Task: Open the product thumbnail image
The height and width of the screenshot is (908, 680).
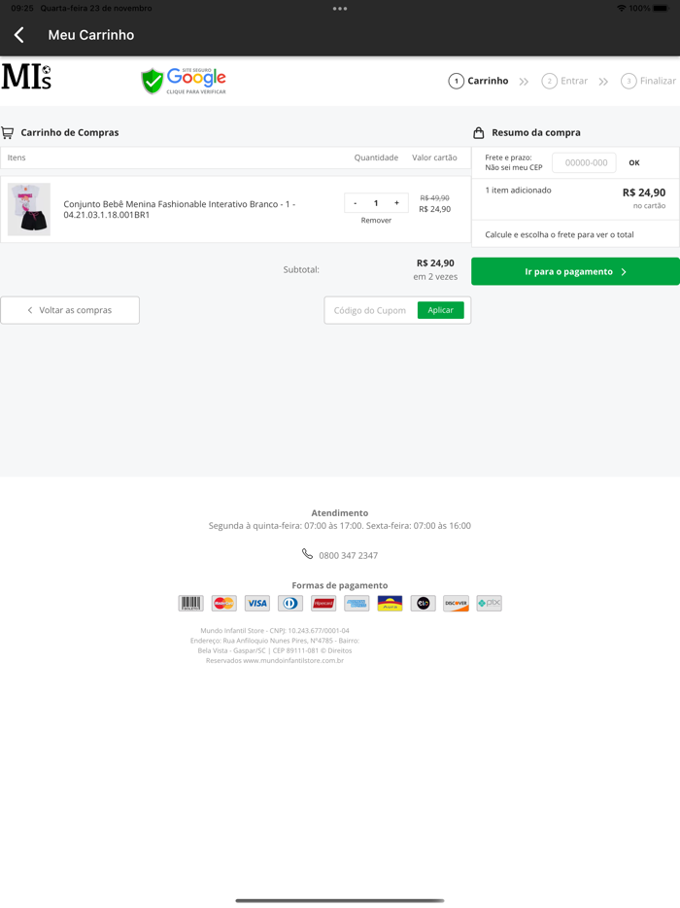Action: coord(29,209)
